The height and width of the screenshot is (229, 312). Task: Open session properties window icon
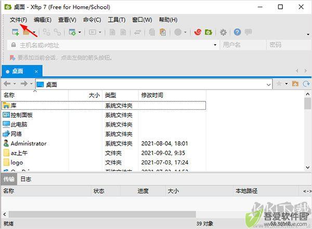pyautogui.click(x=72, y=32)
